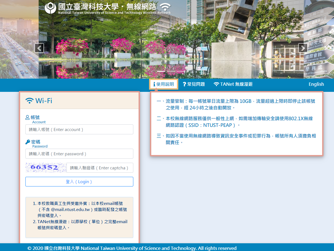Select the first carousel slide indicator

(x=161, y=71)
